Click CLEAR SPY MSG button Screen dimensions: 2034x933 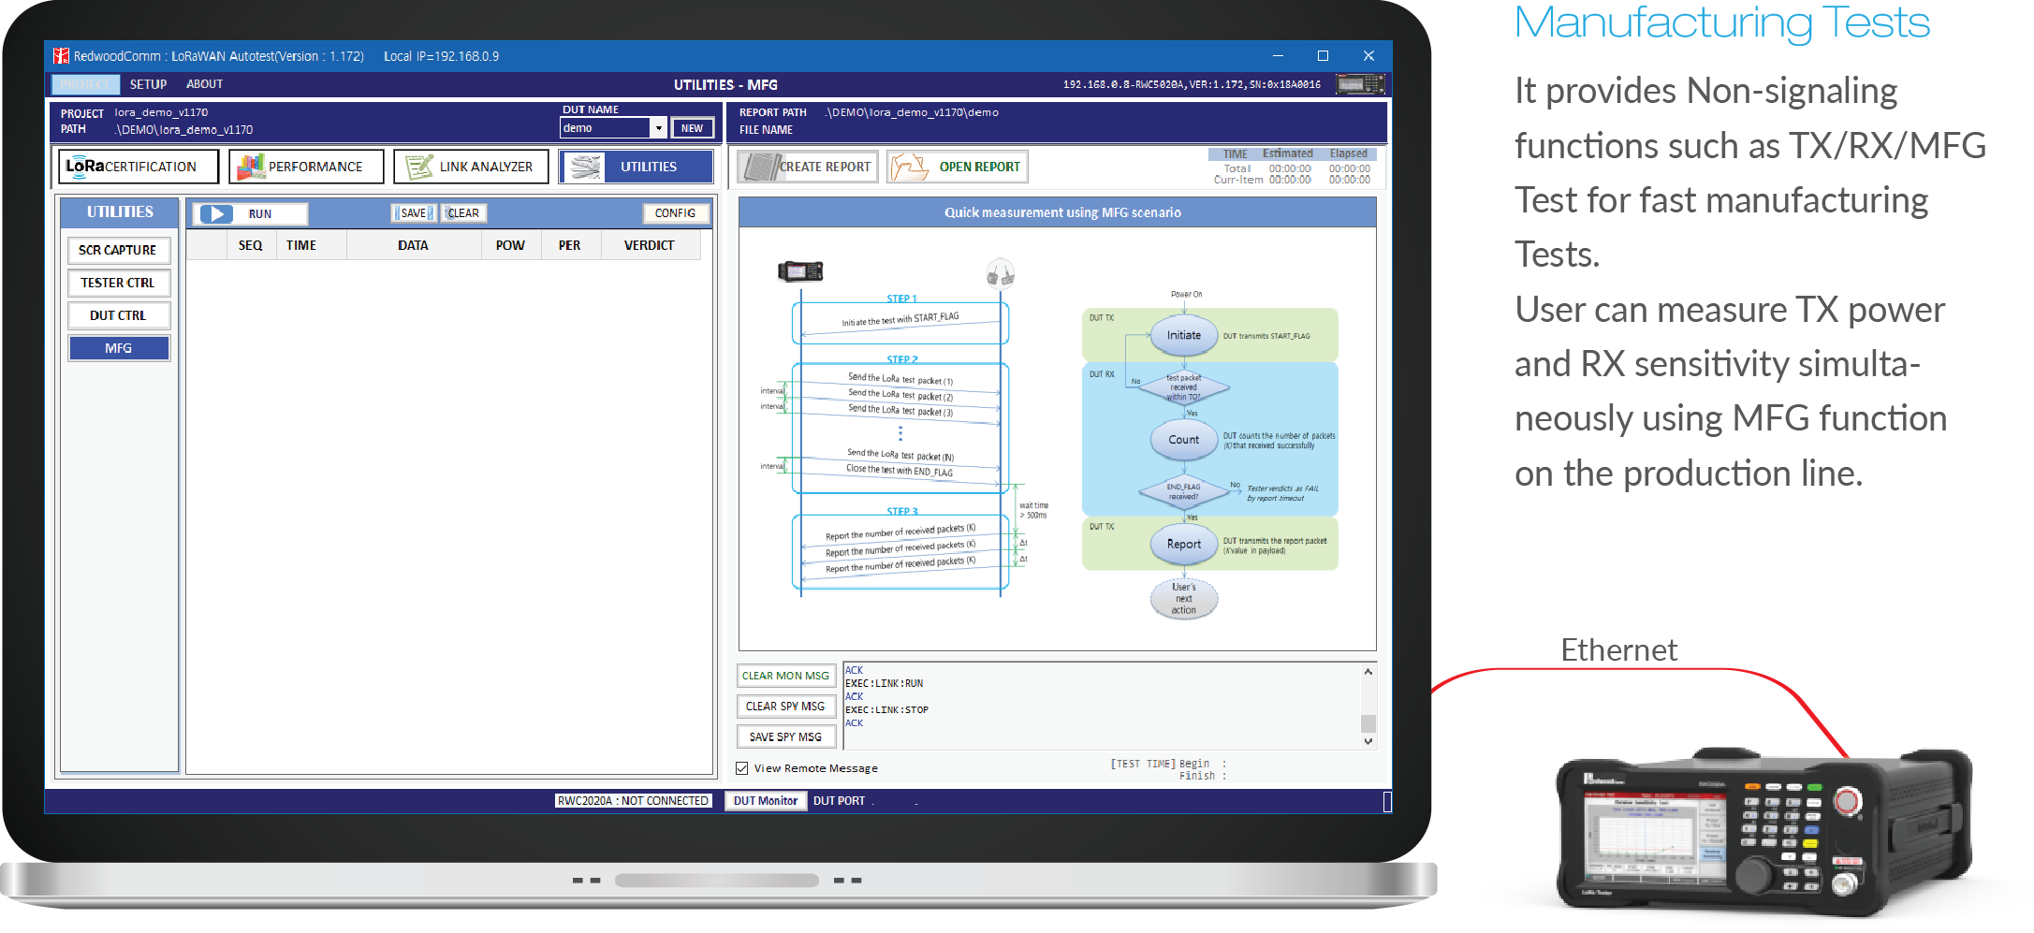(786, 707)
